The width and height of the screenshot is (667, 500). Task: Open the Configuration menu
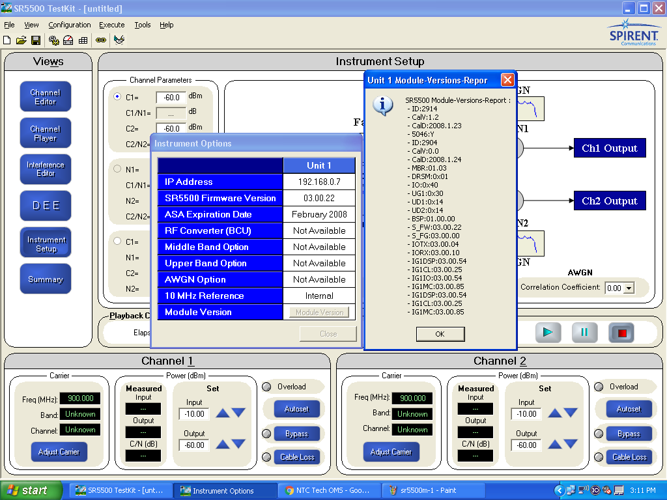(x=69, y=25)
